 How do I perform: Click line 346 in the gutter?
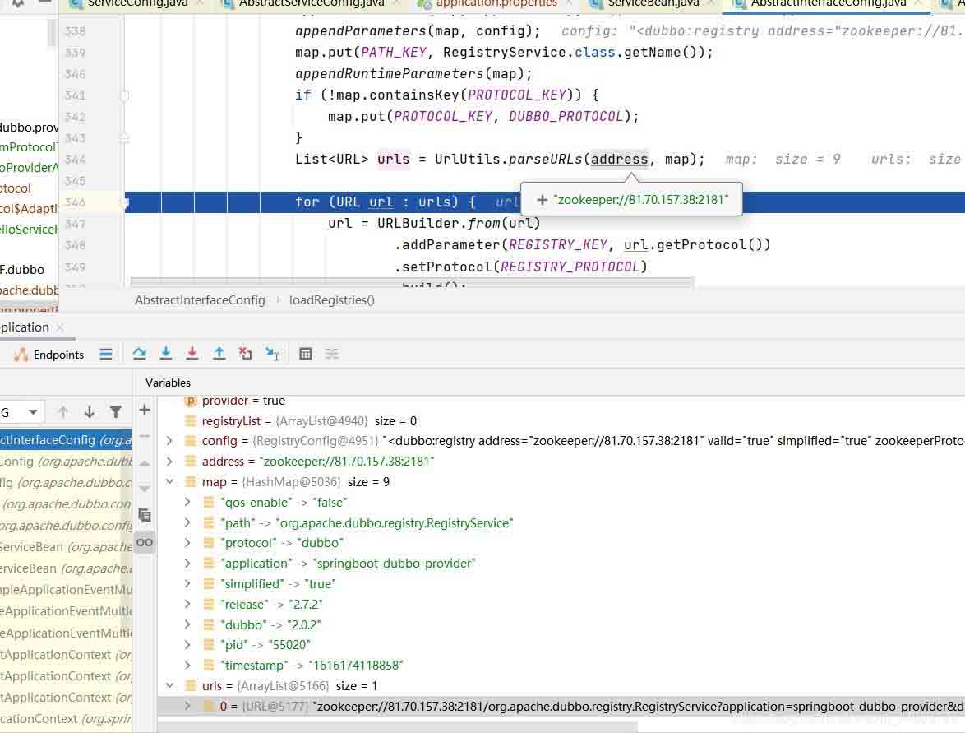76,202
